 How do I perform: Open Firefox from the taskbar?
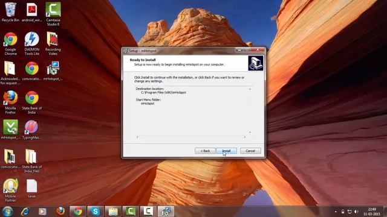tap(60, 212)
